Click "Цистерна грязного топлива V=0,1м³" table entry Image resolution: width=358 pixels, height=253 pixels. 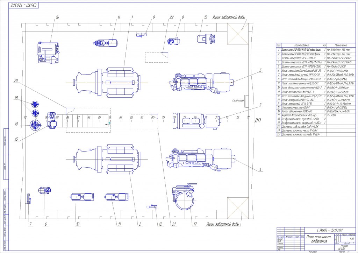pos(301,134)
